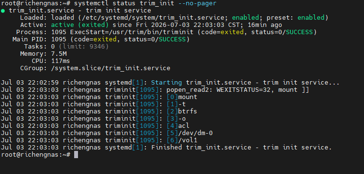
Task: Click the terminal cursor block at prompt
Action: click(x=76, y=155)
